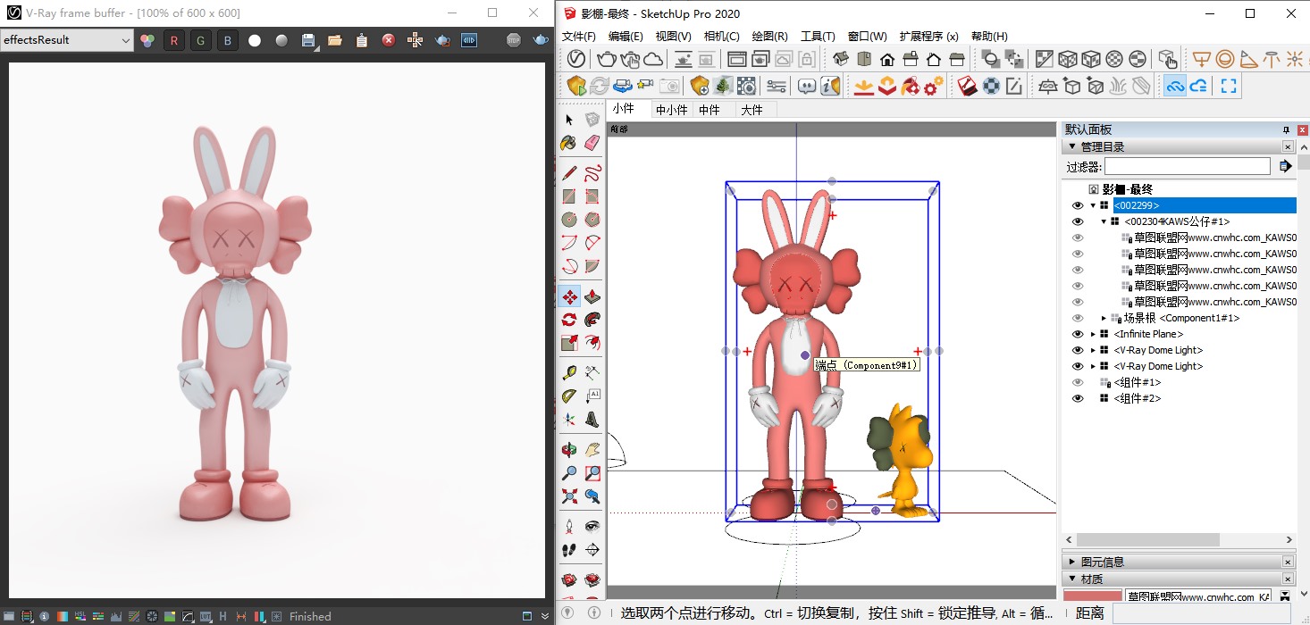Toggle visibility of <002299> group
The width and height of the screenshot is (1310, 625).
click(1077, 205)
